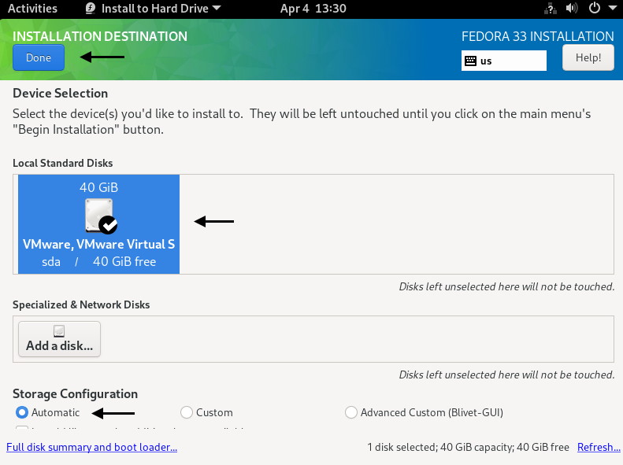623x465 pixels.
Task: Open Full disk summary and boot loader link
Action: pos(92,447)
